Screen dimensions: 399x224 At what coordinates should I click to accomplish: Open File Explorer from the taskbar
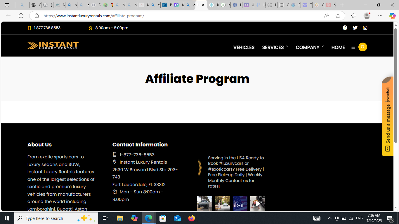[x=120, y=218]
